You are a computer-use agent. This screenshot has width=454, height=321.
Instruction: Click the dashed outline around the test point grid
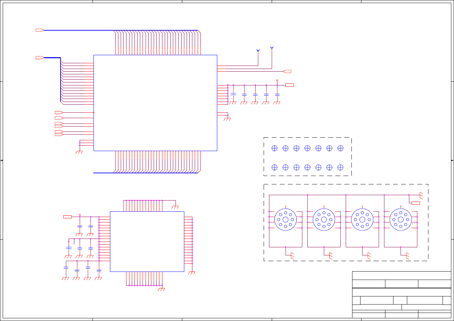(308, 156)
